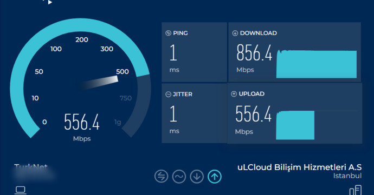374x195 pixels.
Task: Click the UPLOAD heading label
Action: [252, 94]
